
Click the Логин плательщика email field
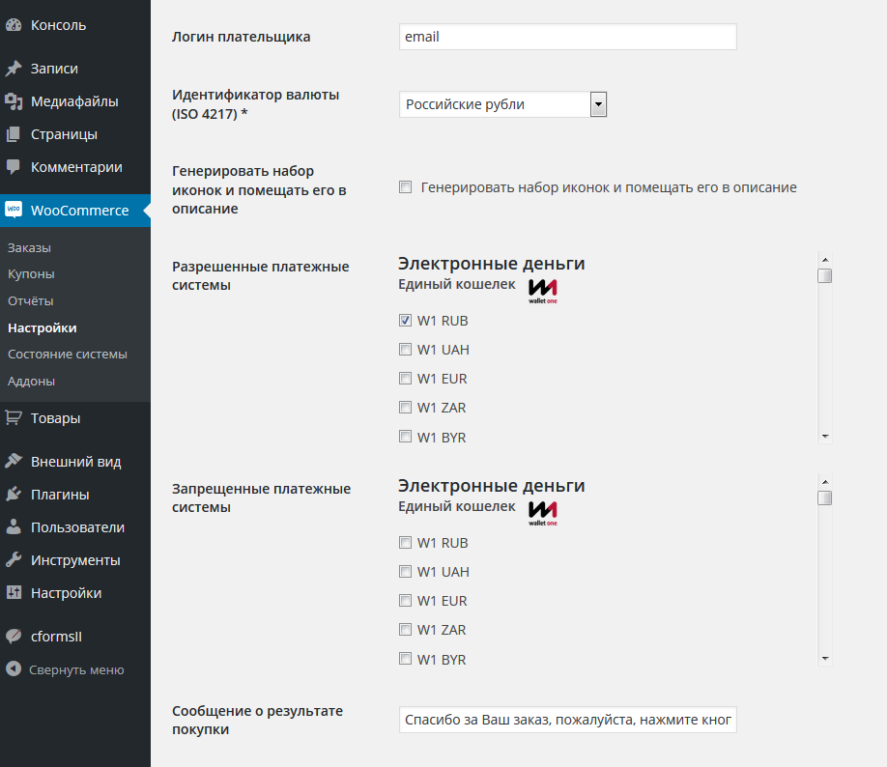(568, 37)
